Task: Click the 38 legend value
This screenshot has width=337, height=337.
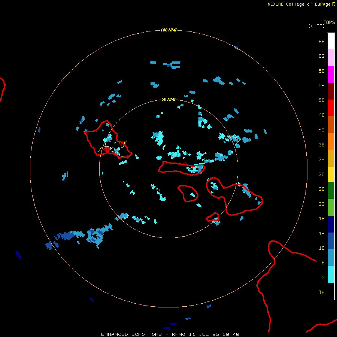Action: pyautogui.click(x=322, y=145)
